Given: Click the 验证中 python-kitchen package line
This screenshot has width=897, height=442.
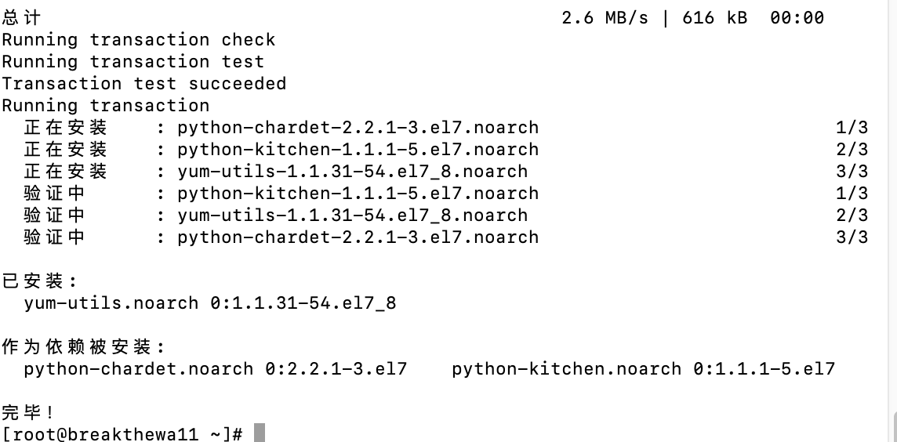Looking at the screenshot, I should [x=358, y=194].
